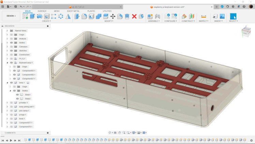The width and height of the screenshot is (255, 144).
Task: Open the CREATE dropdown menu
Action: click(46, 21)
